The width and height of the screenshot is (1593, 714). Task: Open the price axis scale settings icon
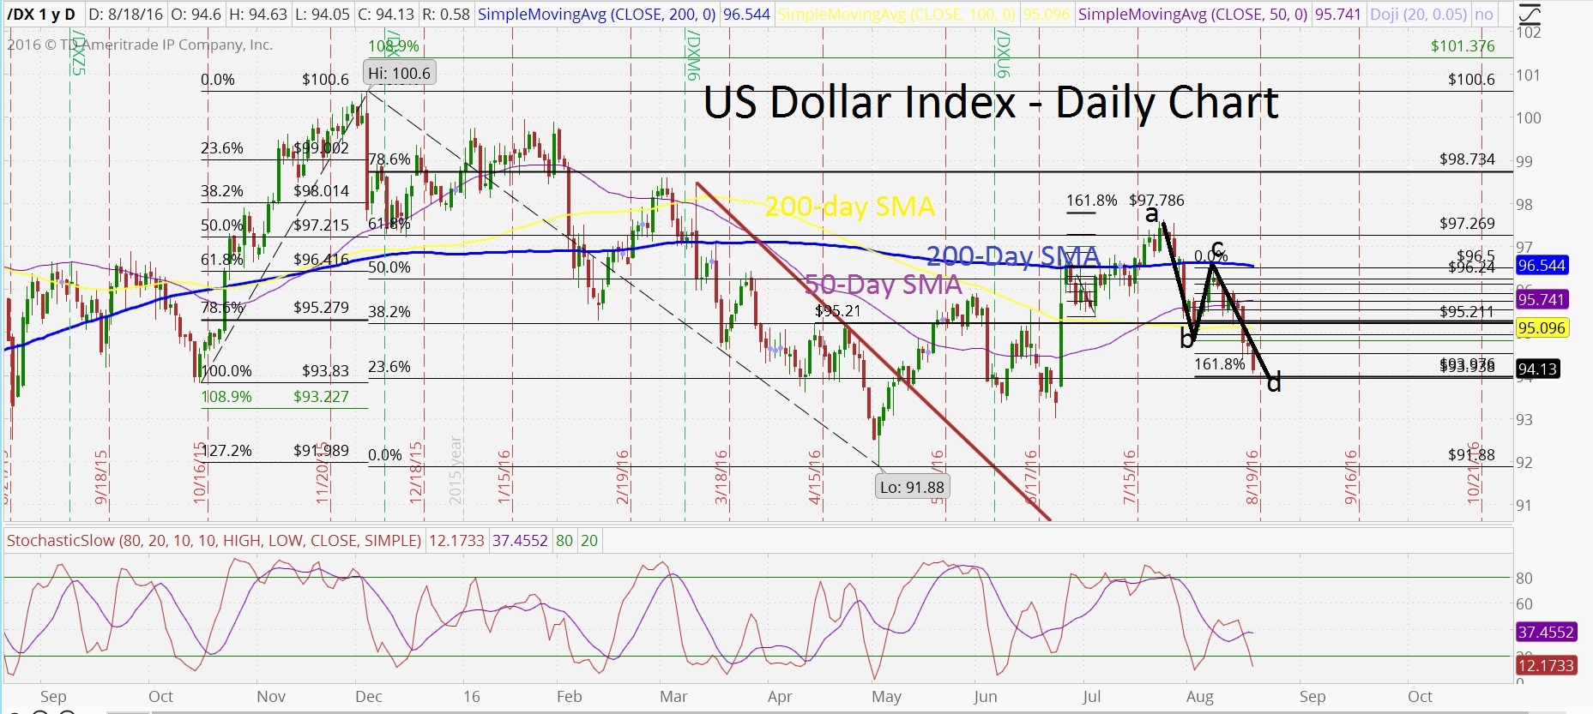1530,14
